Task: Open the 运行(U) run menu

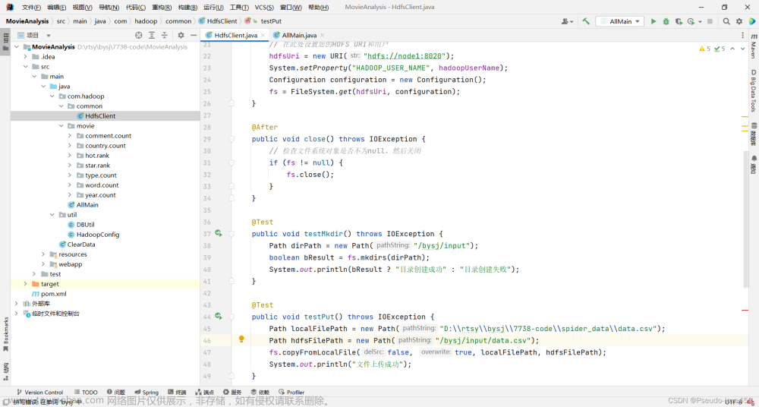Action: tap(213, 8)
